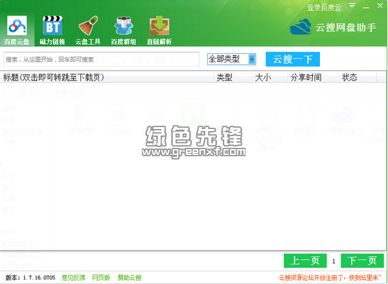Select the 直链解析 download box icon
388x284 pixels.
click(x=159, y=25)
